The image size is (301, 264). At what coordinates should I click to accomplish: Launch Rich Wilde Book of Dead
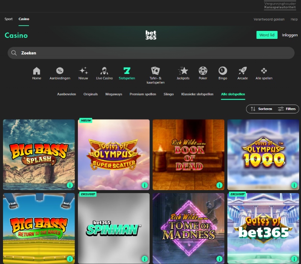189,155
